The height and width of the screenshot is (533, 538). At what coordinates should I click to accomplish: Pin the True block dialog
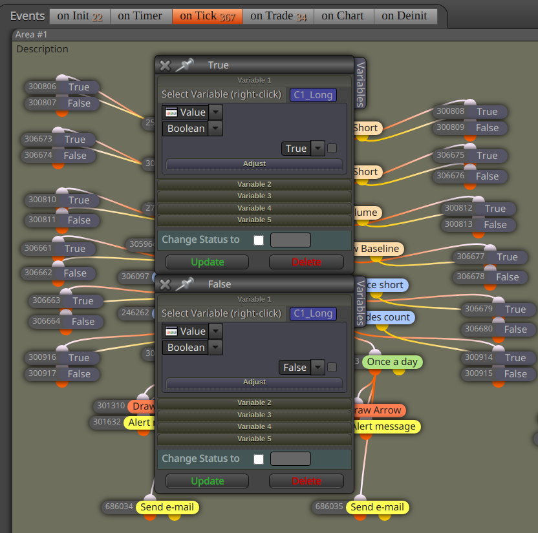coord(184,65)
